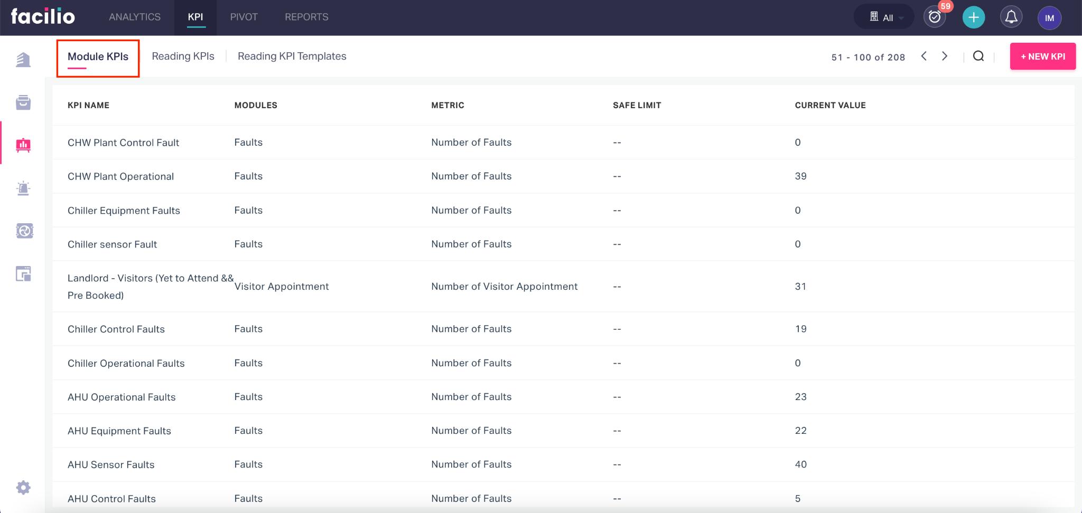
Task: Click current value 31 cell
Action: pos(800,287)
